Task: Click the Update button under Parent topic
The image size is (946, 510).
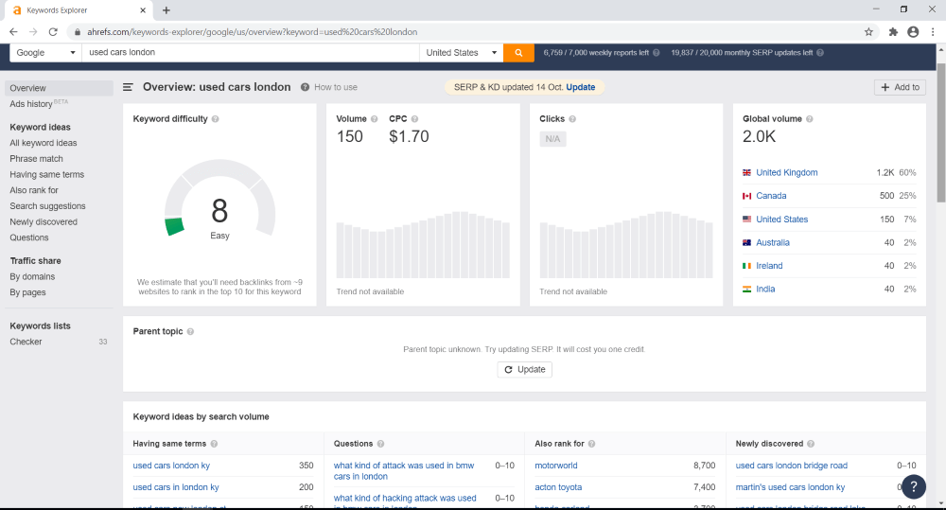Action: 524,369
